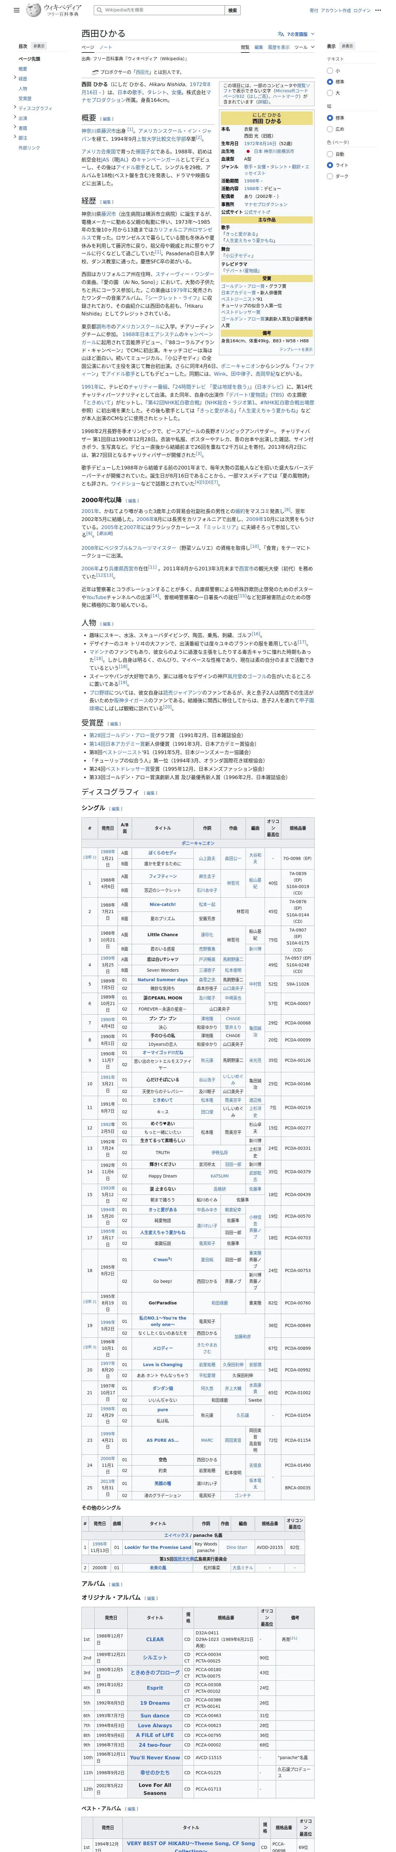Click the language translation icon
Image resolution: width=396 pixels, height=1852 pixels.
point(280,34)
